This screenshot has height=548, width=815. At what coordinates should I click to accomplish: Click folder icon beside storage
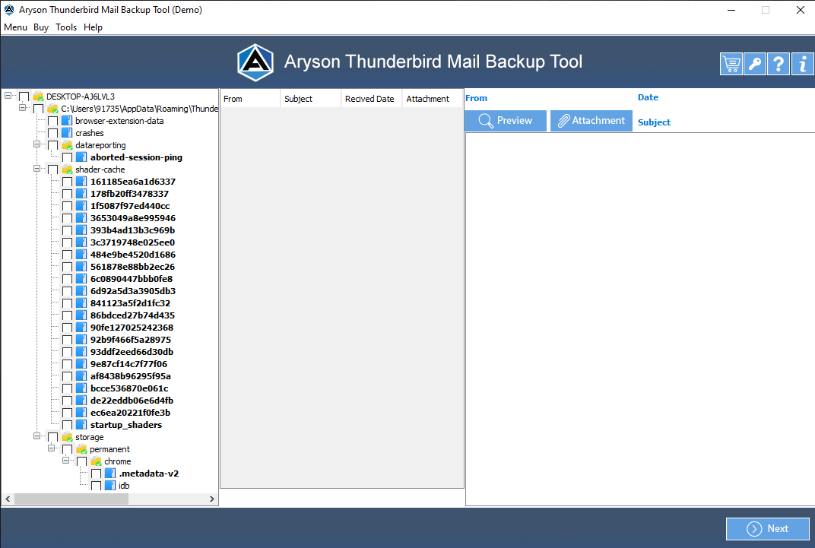(67, 437)
